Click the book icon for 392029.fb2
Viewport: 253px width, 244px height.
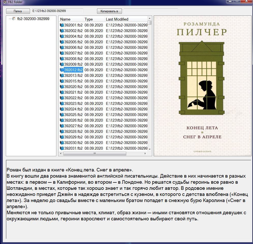pyautogui.click(x=62, y=137)
